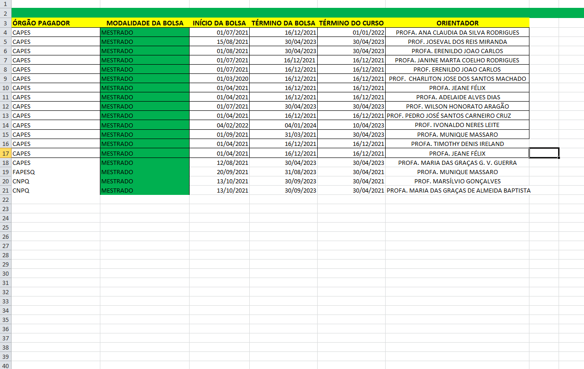Select the PROFA. TIMOTHY DENIS IRELAND cell
This screenshot has width=584, height=369.
tap(457, 144)
